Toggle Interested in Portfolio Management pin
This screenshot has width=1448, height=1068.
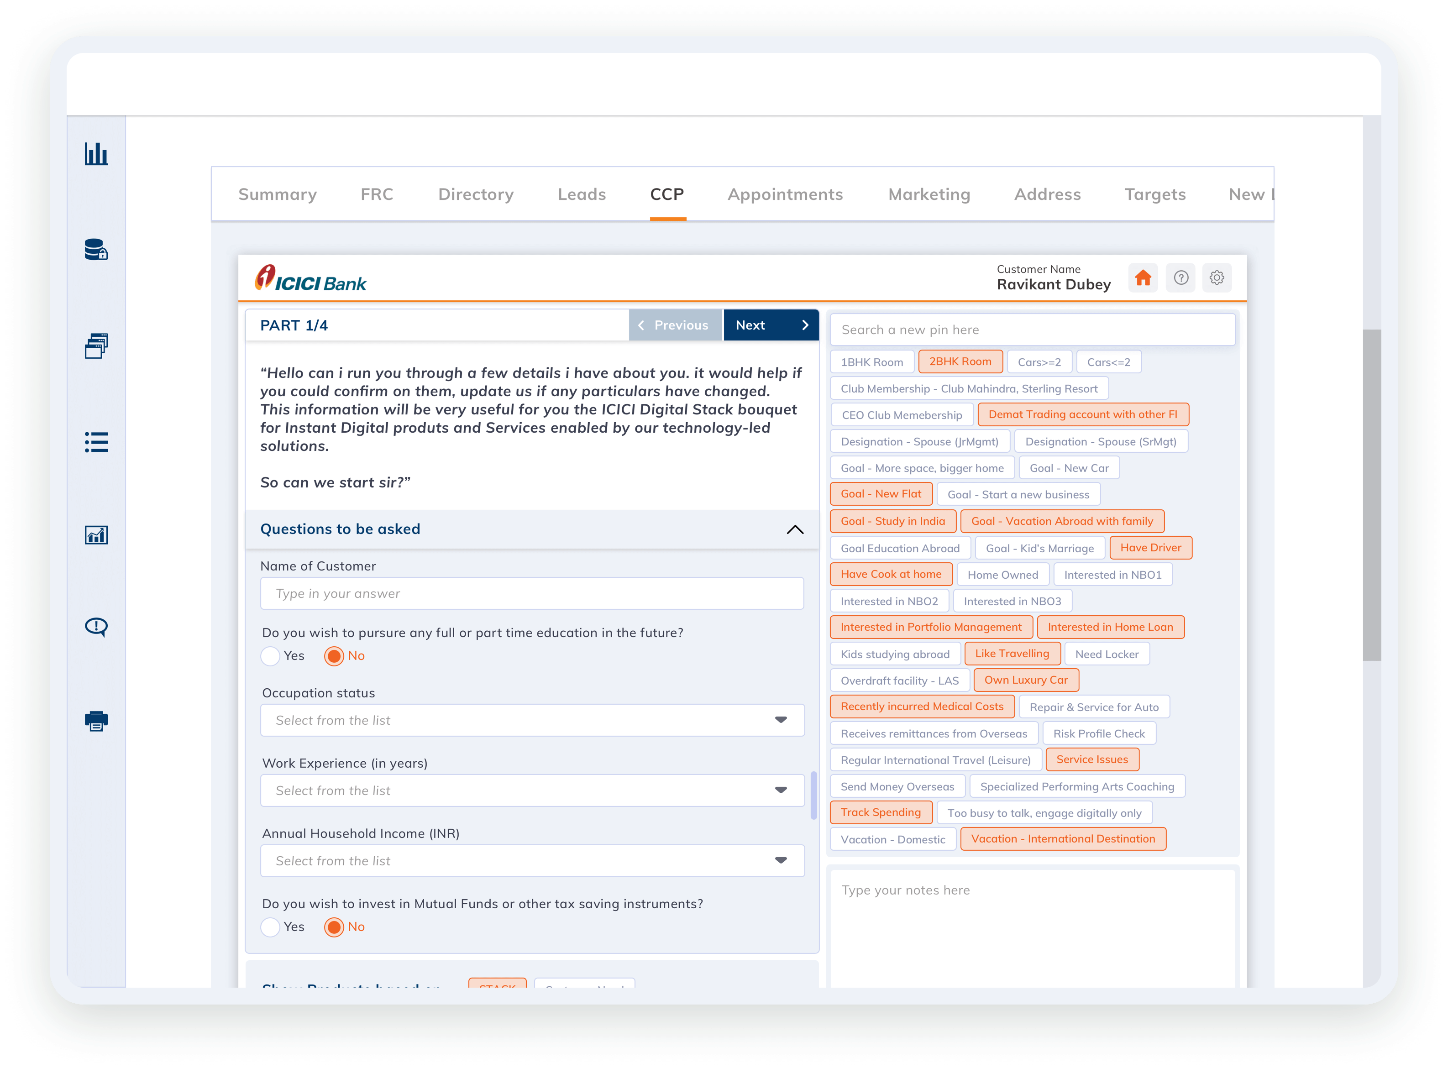(x=931, y=627)
